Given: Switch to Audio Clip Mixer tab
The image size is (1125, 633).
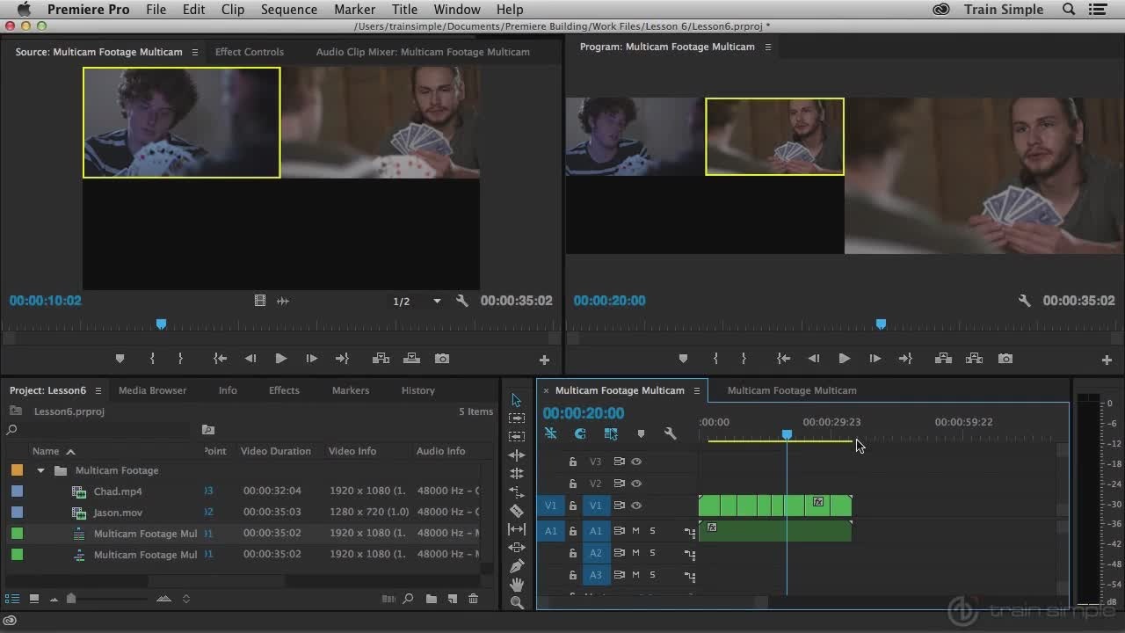Looking at the screenshot, I should (423, 52).
